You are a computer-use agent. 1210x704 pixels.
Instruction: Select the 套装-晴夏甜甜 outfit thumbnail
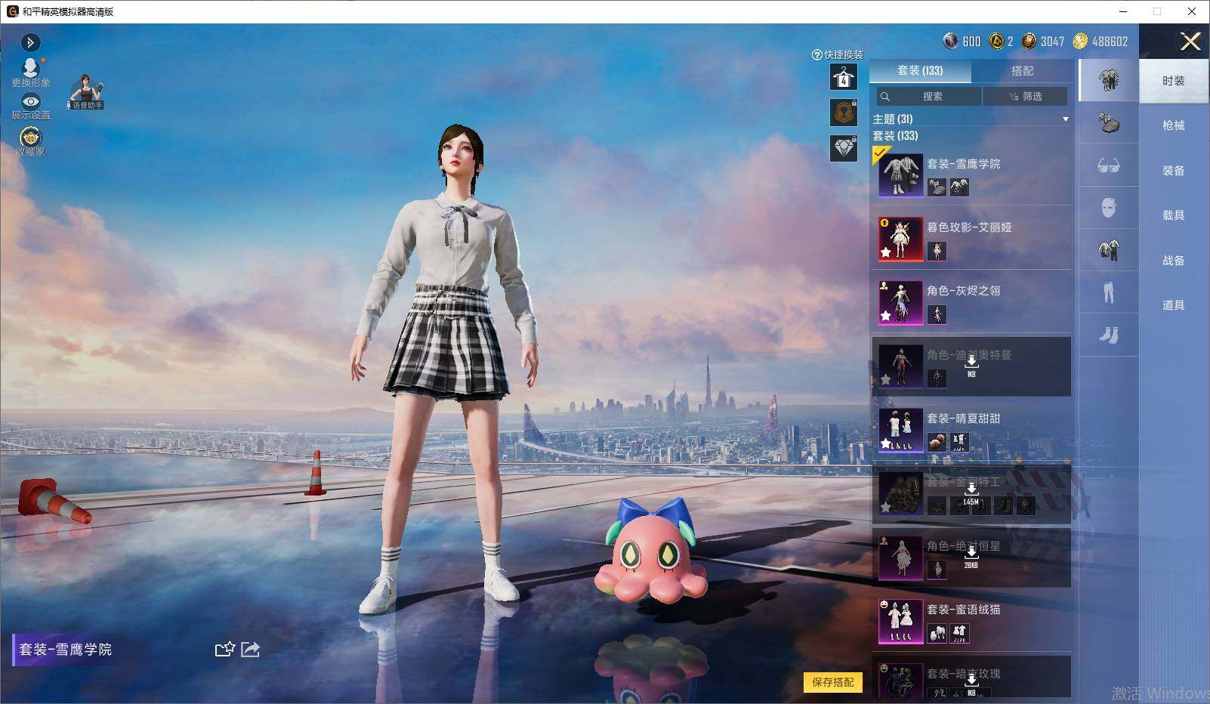pos(900,431)
